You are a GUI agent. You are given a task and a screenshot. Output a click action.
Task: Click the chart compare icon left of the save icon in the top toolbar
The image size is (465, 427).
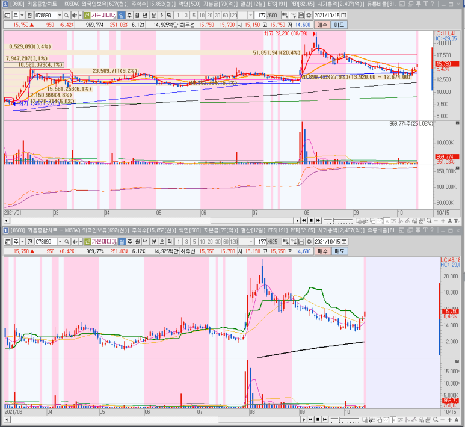pyautogui.click(x=293, y=16)
